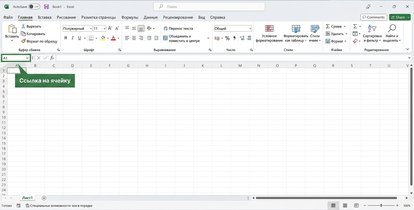Apply the red font color

pyautogui.click(x=113, y=38)
